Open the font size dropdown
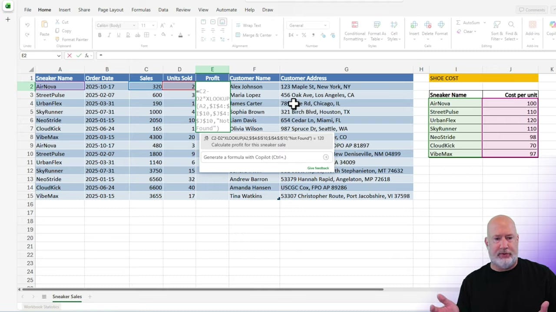Screen dimensions: 556x312 (152, 25)
